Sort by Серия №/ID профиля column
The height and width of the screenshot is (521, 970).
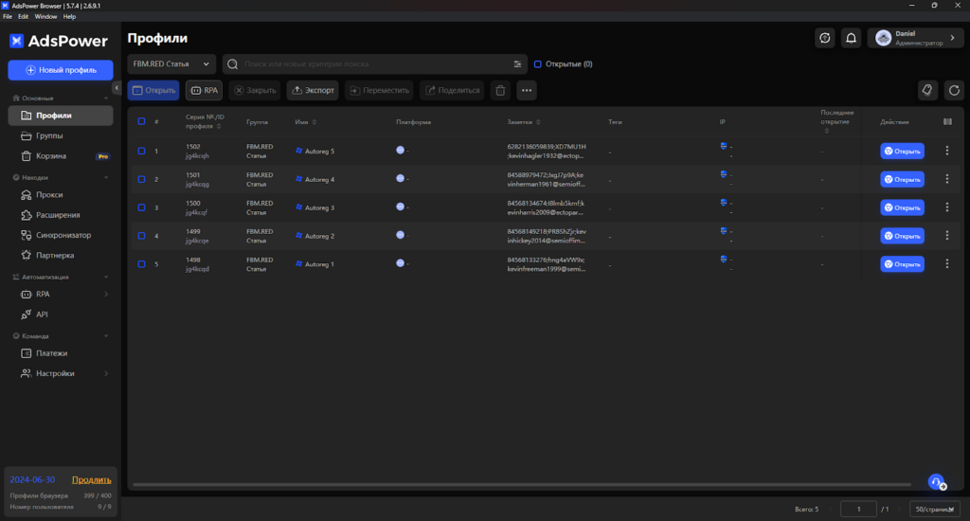219,126
